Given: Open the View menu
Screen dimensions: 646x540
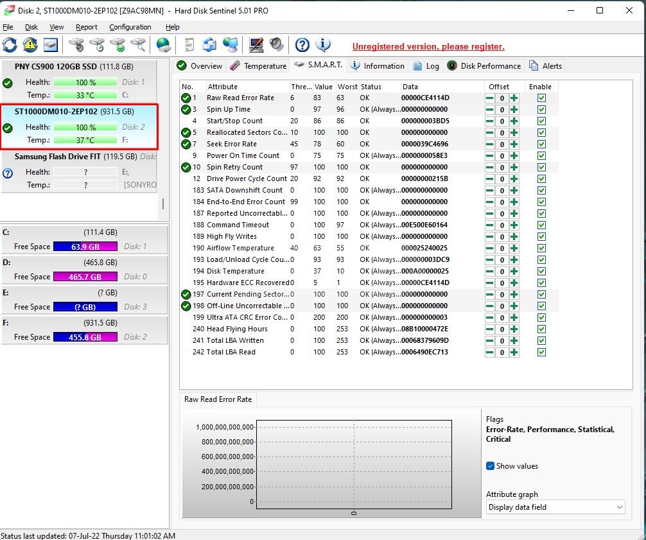Looking at the screenshot, I should 57,27.
